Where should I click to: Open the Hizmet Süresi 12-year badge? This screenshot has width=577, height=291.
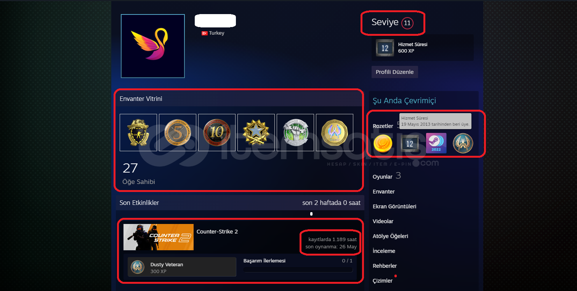(x=385, y=48)
